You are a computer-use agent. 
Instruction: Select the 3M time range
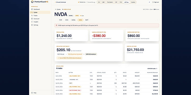[x=116, y=2]
